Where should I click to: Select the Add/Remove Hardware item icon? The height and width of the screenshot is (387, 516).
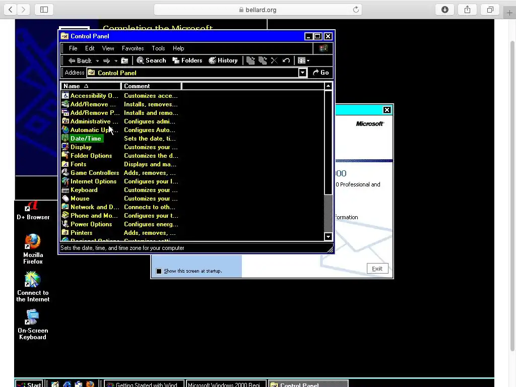pyautogui.click(x=66, y=104)
